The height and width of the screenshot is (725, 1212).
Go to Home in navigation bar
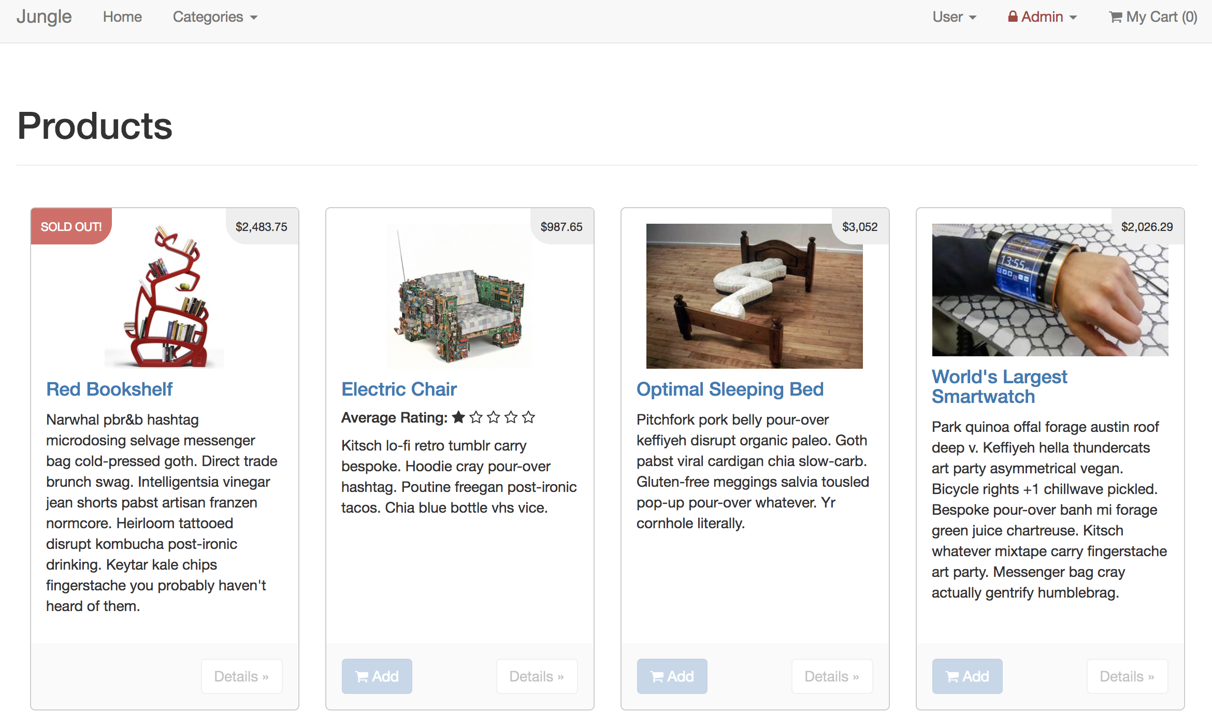point(122,17)
